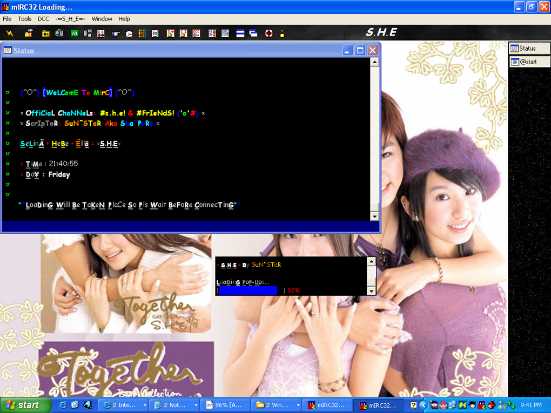
Task: Open the -=S_H_E=- menu
Action: pos(70,19)
